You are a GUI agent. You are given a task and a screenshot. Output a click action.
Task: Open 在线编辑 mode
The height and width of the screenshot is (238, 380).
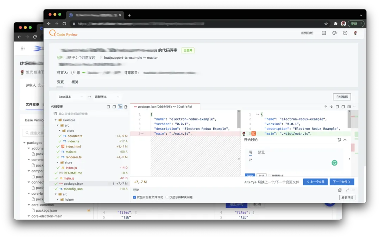[x=342, y=97]
